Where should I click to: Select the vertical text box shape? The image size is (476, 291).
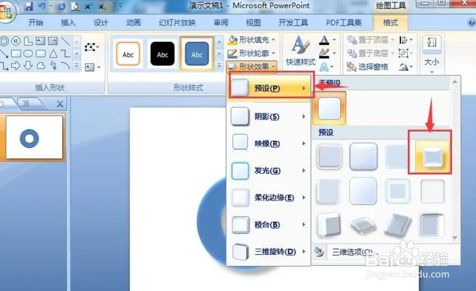tap(53, 41)
